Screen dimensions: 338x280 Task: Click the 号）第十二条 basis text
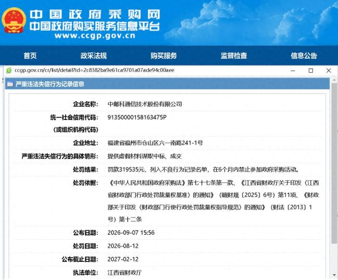(125, 219)
